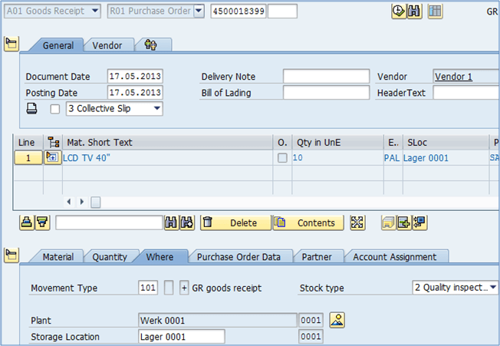Click into the Delivery Note field

pyautogui.click(x=325, y=77)
